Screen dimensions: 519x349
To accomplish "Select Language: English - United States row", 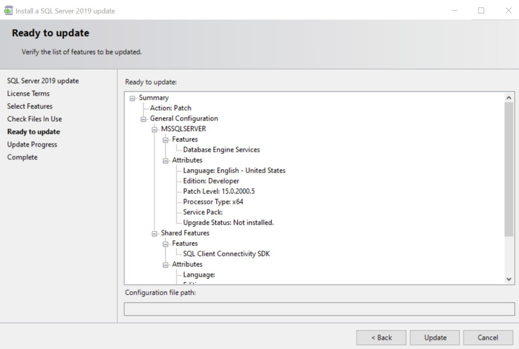I will (x=234, y=170).
